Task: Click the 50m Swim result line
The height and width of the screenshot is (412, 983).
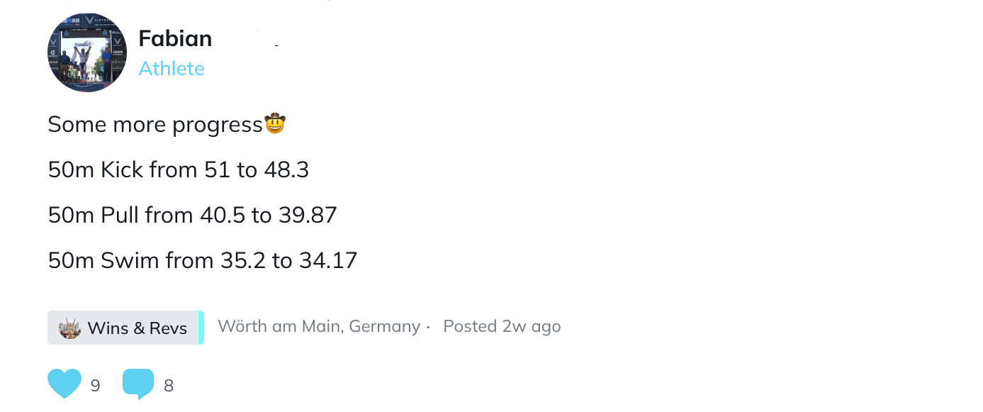Action: [x=203, y=260]
